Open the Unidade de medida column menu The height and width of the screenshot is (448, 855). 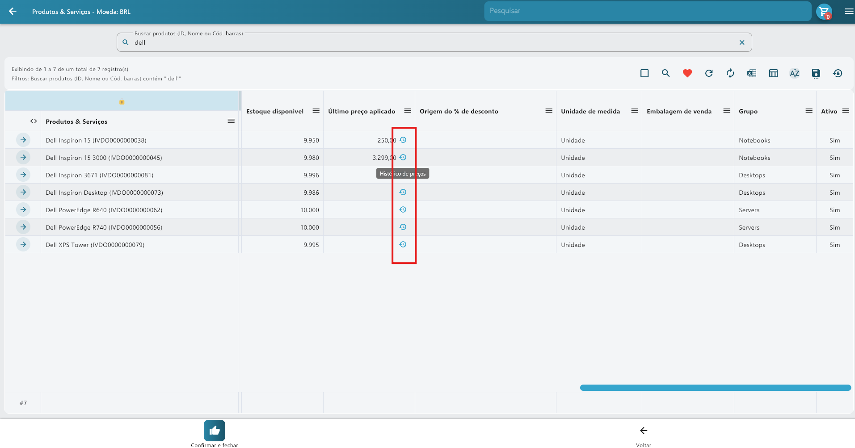[x=635, y=111]
